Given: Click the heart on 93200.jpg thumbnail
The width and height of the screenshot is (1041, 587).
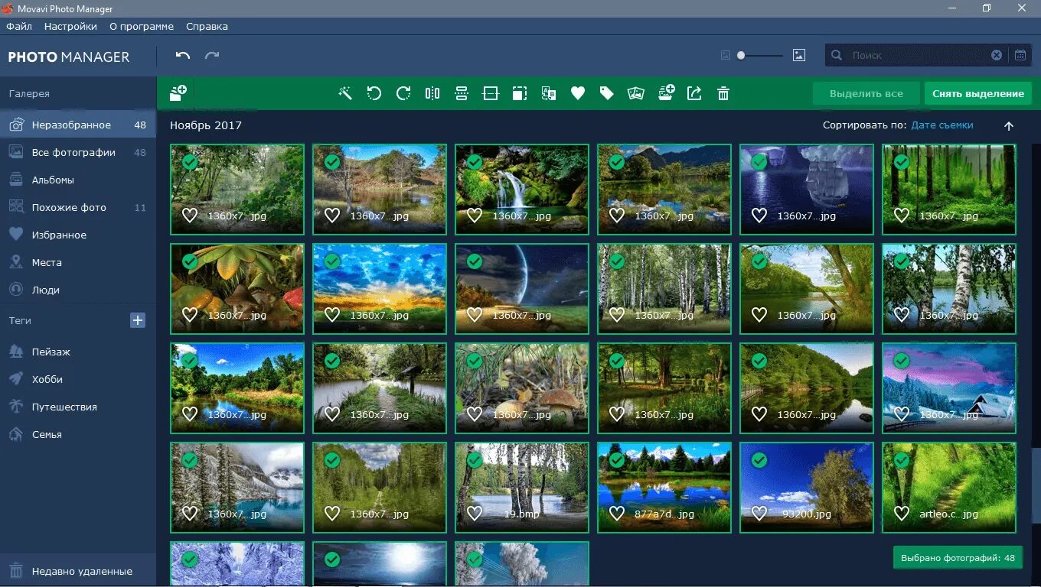Looking at the screenshot, I should click(759, 514).
